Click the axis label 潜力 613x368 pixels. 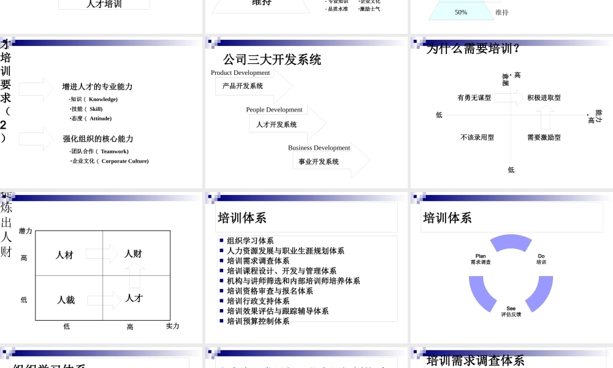(25, 231)
